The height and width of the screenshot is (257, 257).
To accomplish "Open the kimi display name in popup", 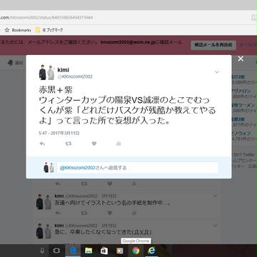I will click(64, 70).
